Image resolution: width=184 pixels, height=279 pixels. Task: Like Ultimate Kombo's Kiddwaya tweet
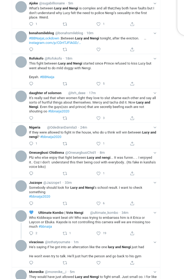pyautogui.click(x=99, y=233)
